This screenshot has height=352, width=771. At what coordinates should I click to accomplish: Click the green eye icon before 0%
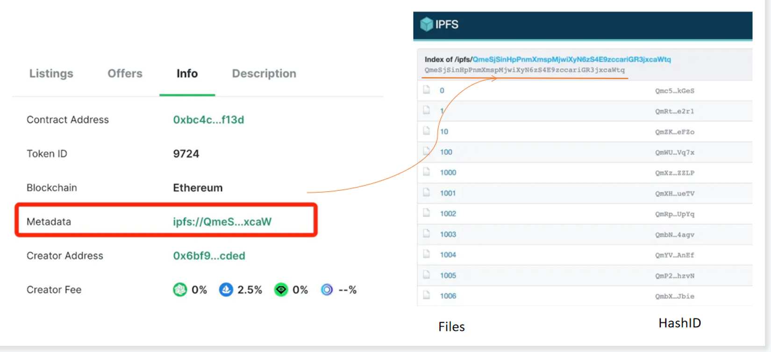[281, 290]
